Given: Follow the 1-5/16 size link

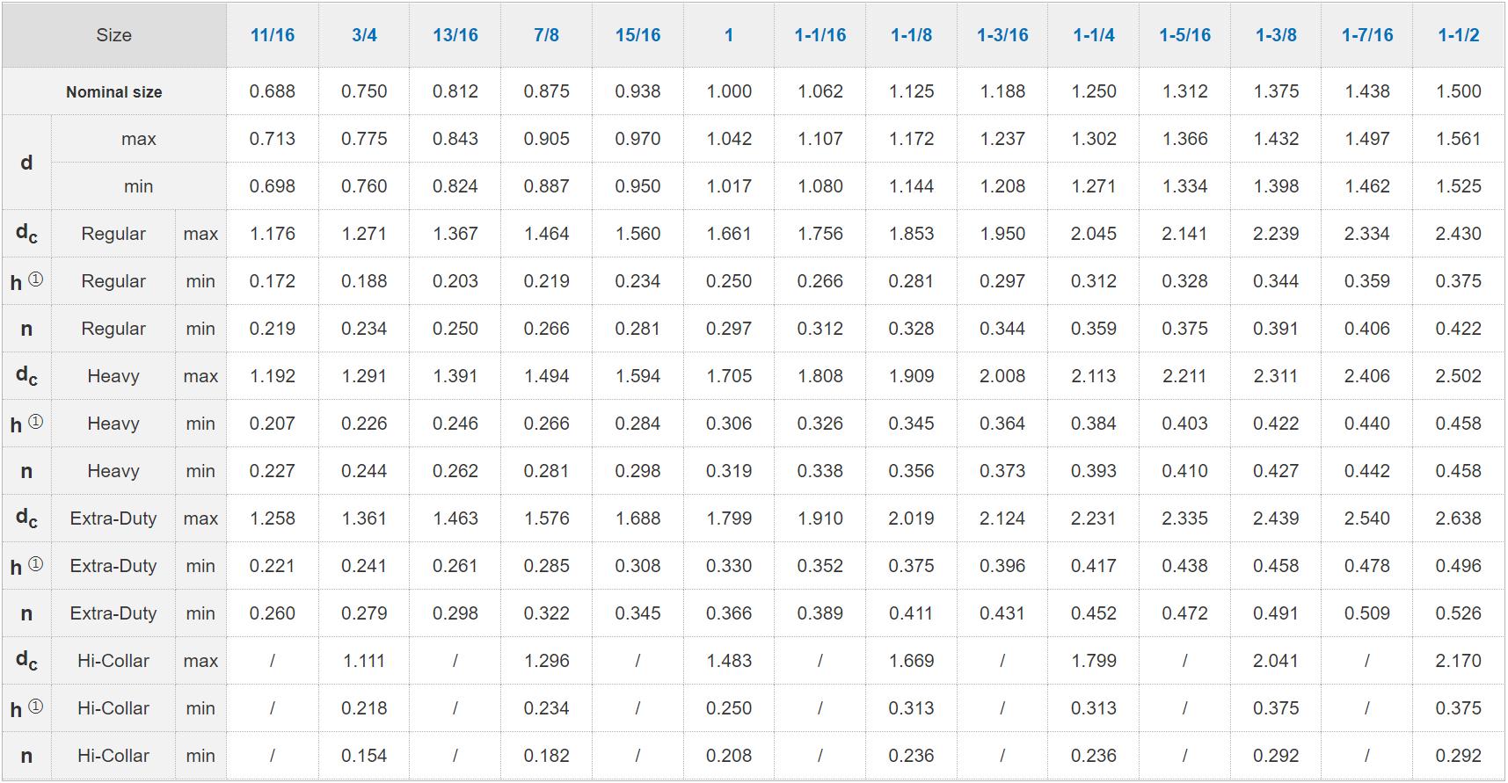Looking at the screenshot, I should coord(1184,35).
